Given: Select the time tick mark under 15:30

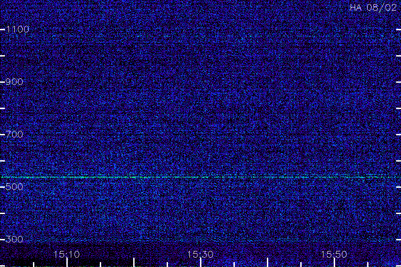Looking at the screenshot, I should pos(200,263).
